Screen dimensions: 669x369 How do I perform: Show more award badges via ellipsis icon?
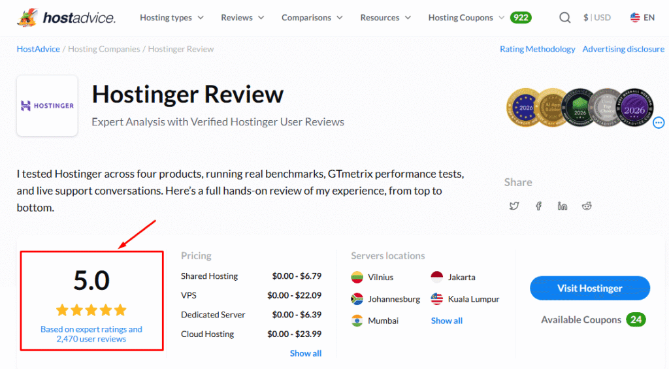(x=659, y=123)
